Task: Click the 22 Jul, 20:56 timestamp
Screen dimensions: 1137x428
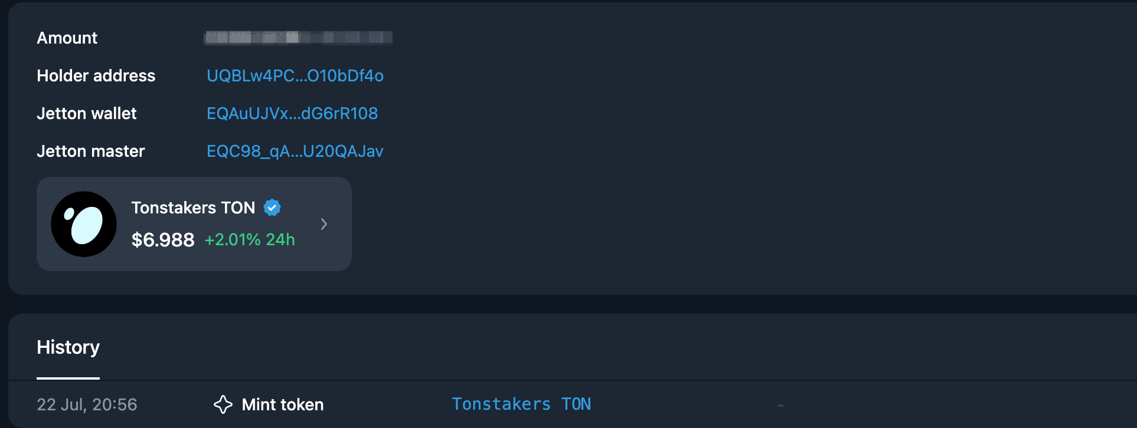Action: [x=87, y=405]
